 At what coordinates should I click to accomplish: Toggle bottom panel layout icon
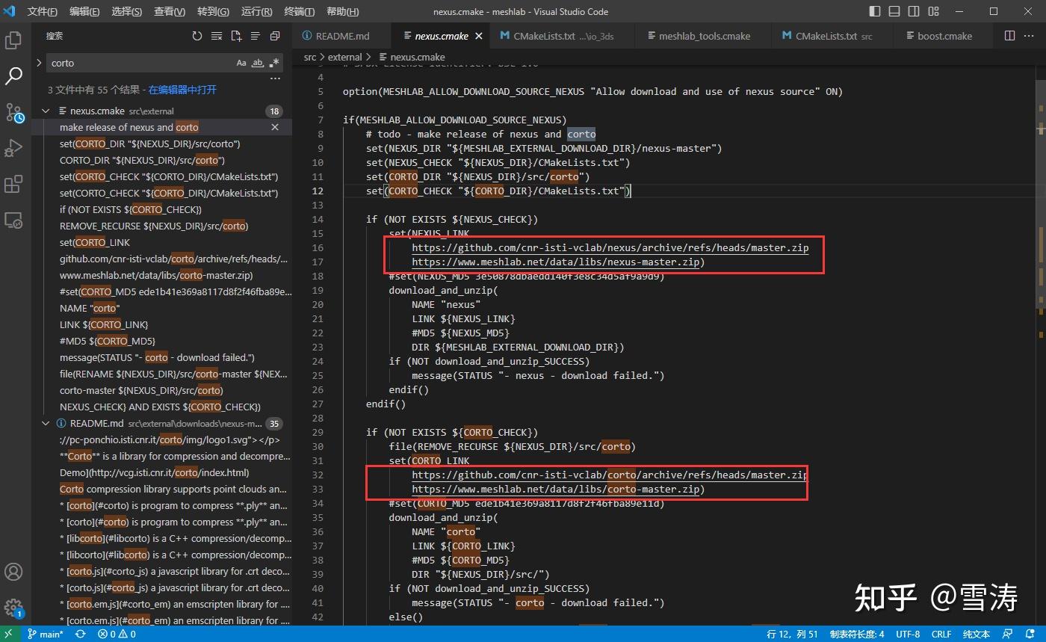pos(893,11)
